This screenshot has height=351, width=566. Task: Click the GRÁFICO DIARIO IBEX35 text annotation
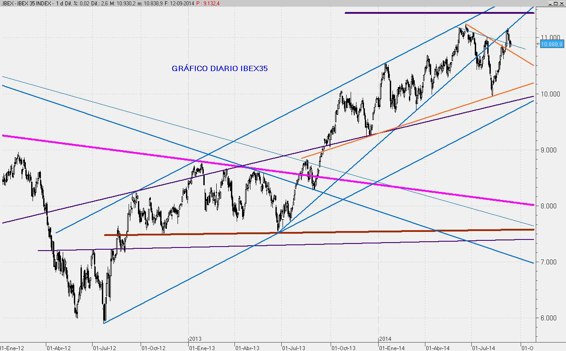pos(219,68)
